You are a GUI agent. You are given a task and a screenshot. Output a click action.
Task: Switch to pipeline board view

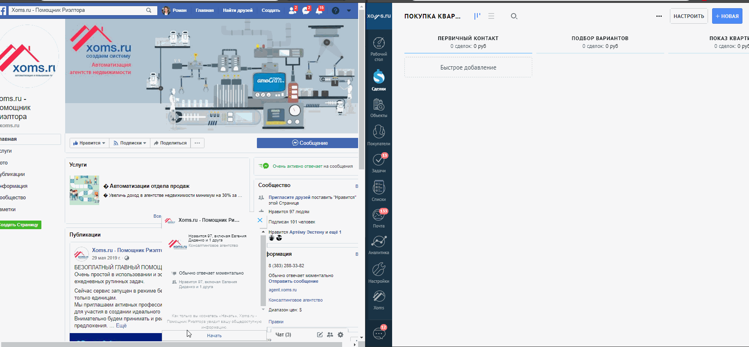pyautogui.click(x=477, y=16)
